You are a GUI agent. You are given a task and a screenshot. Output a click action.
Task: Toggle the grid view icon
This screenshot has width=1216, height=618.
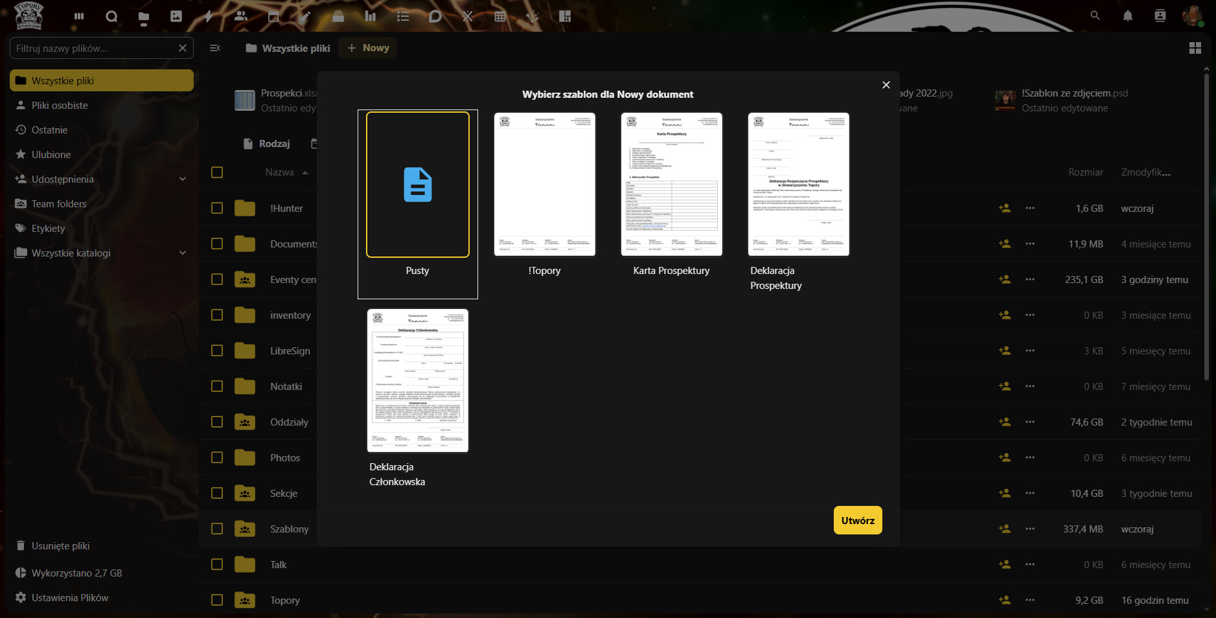1195,48
